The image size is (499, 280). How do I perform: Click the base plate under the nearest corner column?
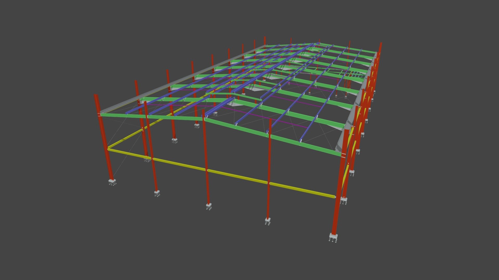[333, 237]
